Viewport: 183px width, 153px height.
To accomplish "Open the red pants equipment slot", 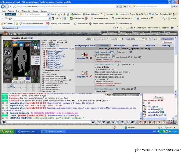I will coord(36,71).
